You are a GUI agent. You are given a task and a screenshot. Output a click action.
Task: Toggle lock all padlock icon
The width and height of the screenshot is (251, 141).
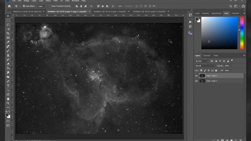(x=216, y=70)
